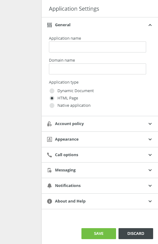Click the Appearance letter icon
Screen dimensions: 158x244
(x=50, y=139)
